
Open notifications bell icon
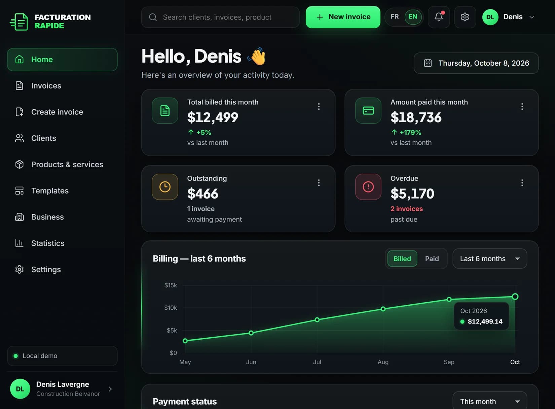tap(439, 17)
